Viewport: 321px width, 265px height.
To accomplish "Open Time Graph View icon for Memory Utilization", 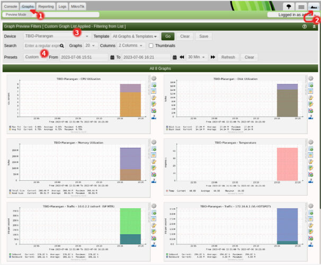I will 154,148.
